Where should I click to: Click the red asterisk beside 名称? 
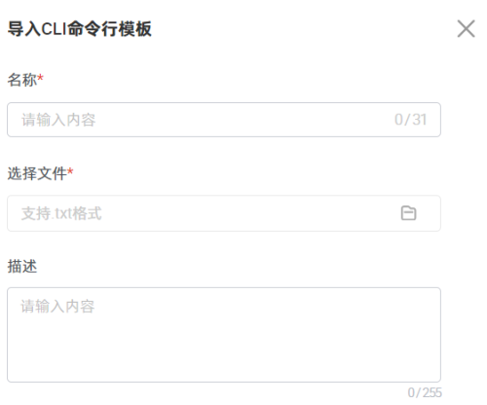[x=40, y=78]
